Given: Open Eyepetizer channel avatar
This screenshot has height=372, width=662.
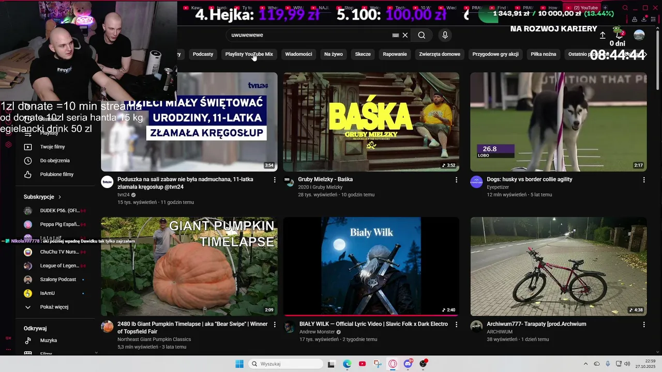Looking at the screenshot, I should 476,182.
